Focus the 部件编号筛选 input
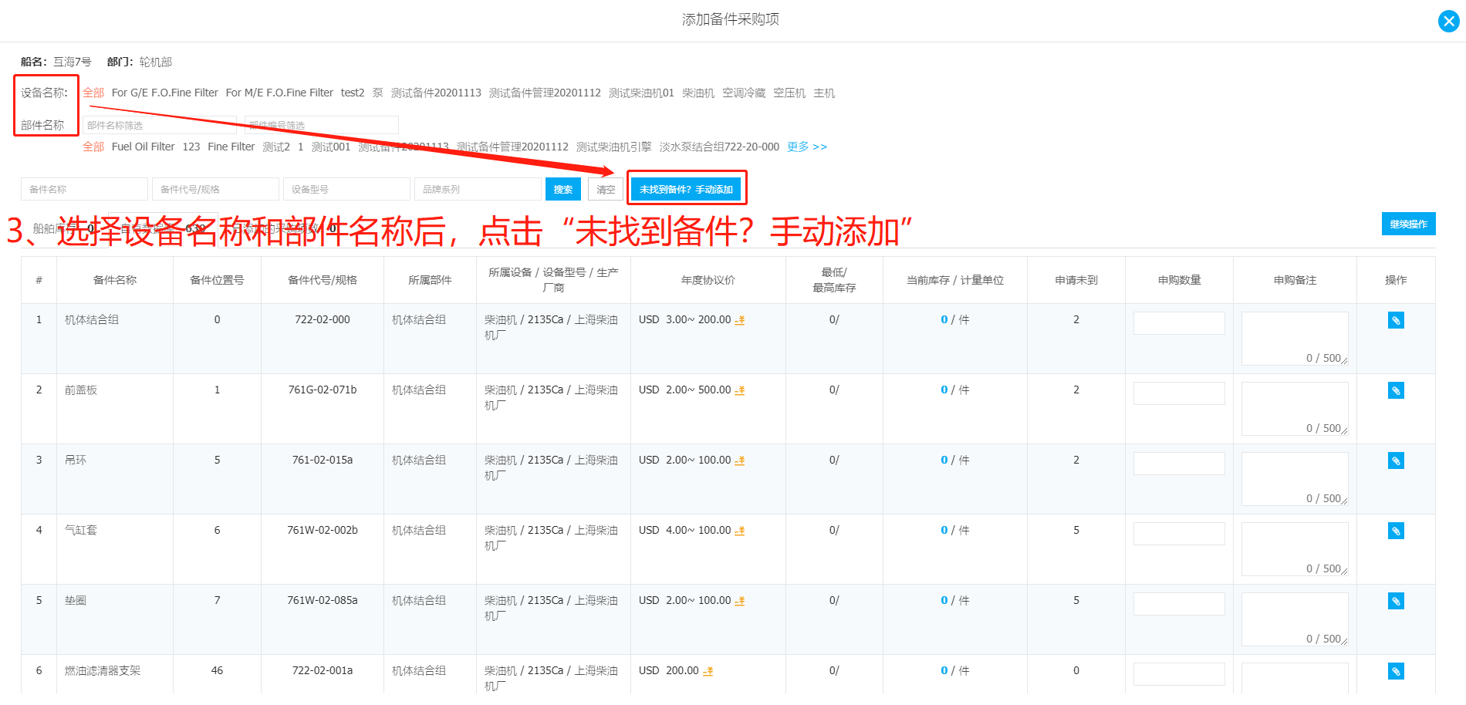The height and width of the screenshot is (705, 1466). point(322,125)
